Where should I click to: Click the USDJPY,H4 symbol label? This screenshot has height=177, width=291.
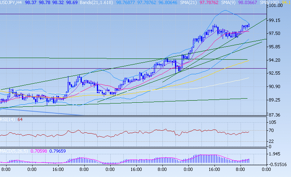tap(11, 2)
